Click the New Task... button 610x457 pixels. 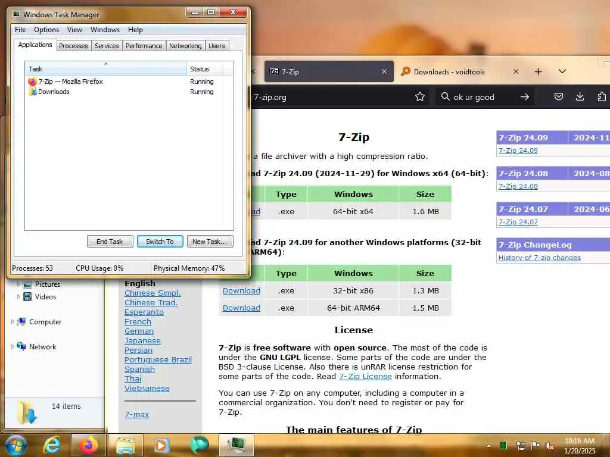[210, 242]
